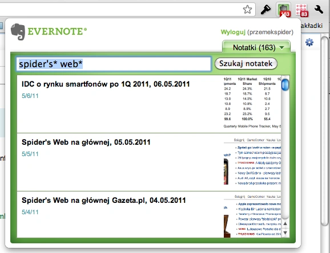Click the 5/5/11 note date
Viewport: 330px width, 253px height.
point(30,154)
